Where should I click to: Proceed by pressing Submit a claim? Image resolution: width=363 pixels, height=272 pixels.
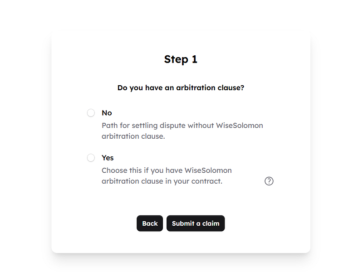click(x=196, y=223)
